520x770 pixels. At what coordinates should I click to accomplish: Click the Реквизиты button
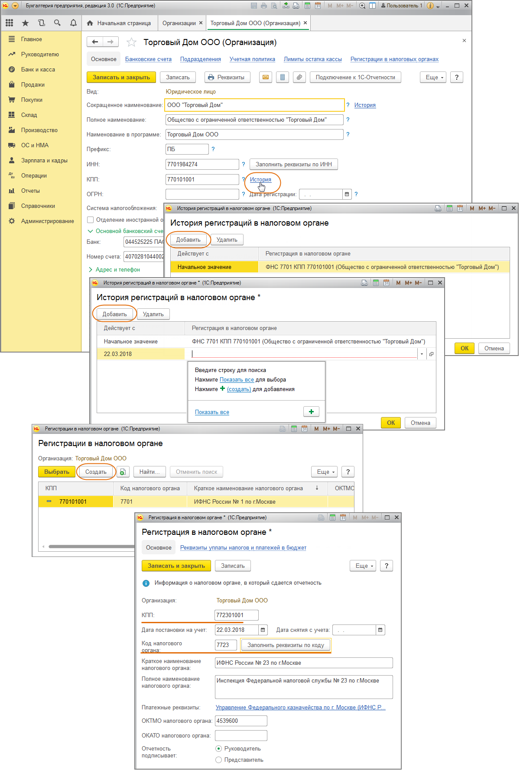tap(227, 77)
